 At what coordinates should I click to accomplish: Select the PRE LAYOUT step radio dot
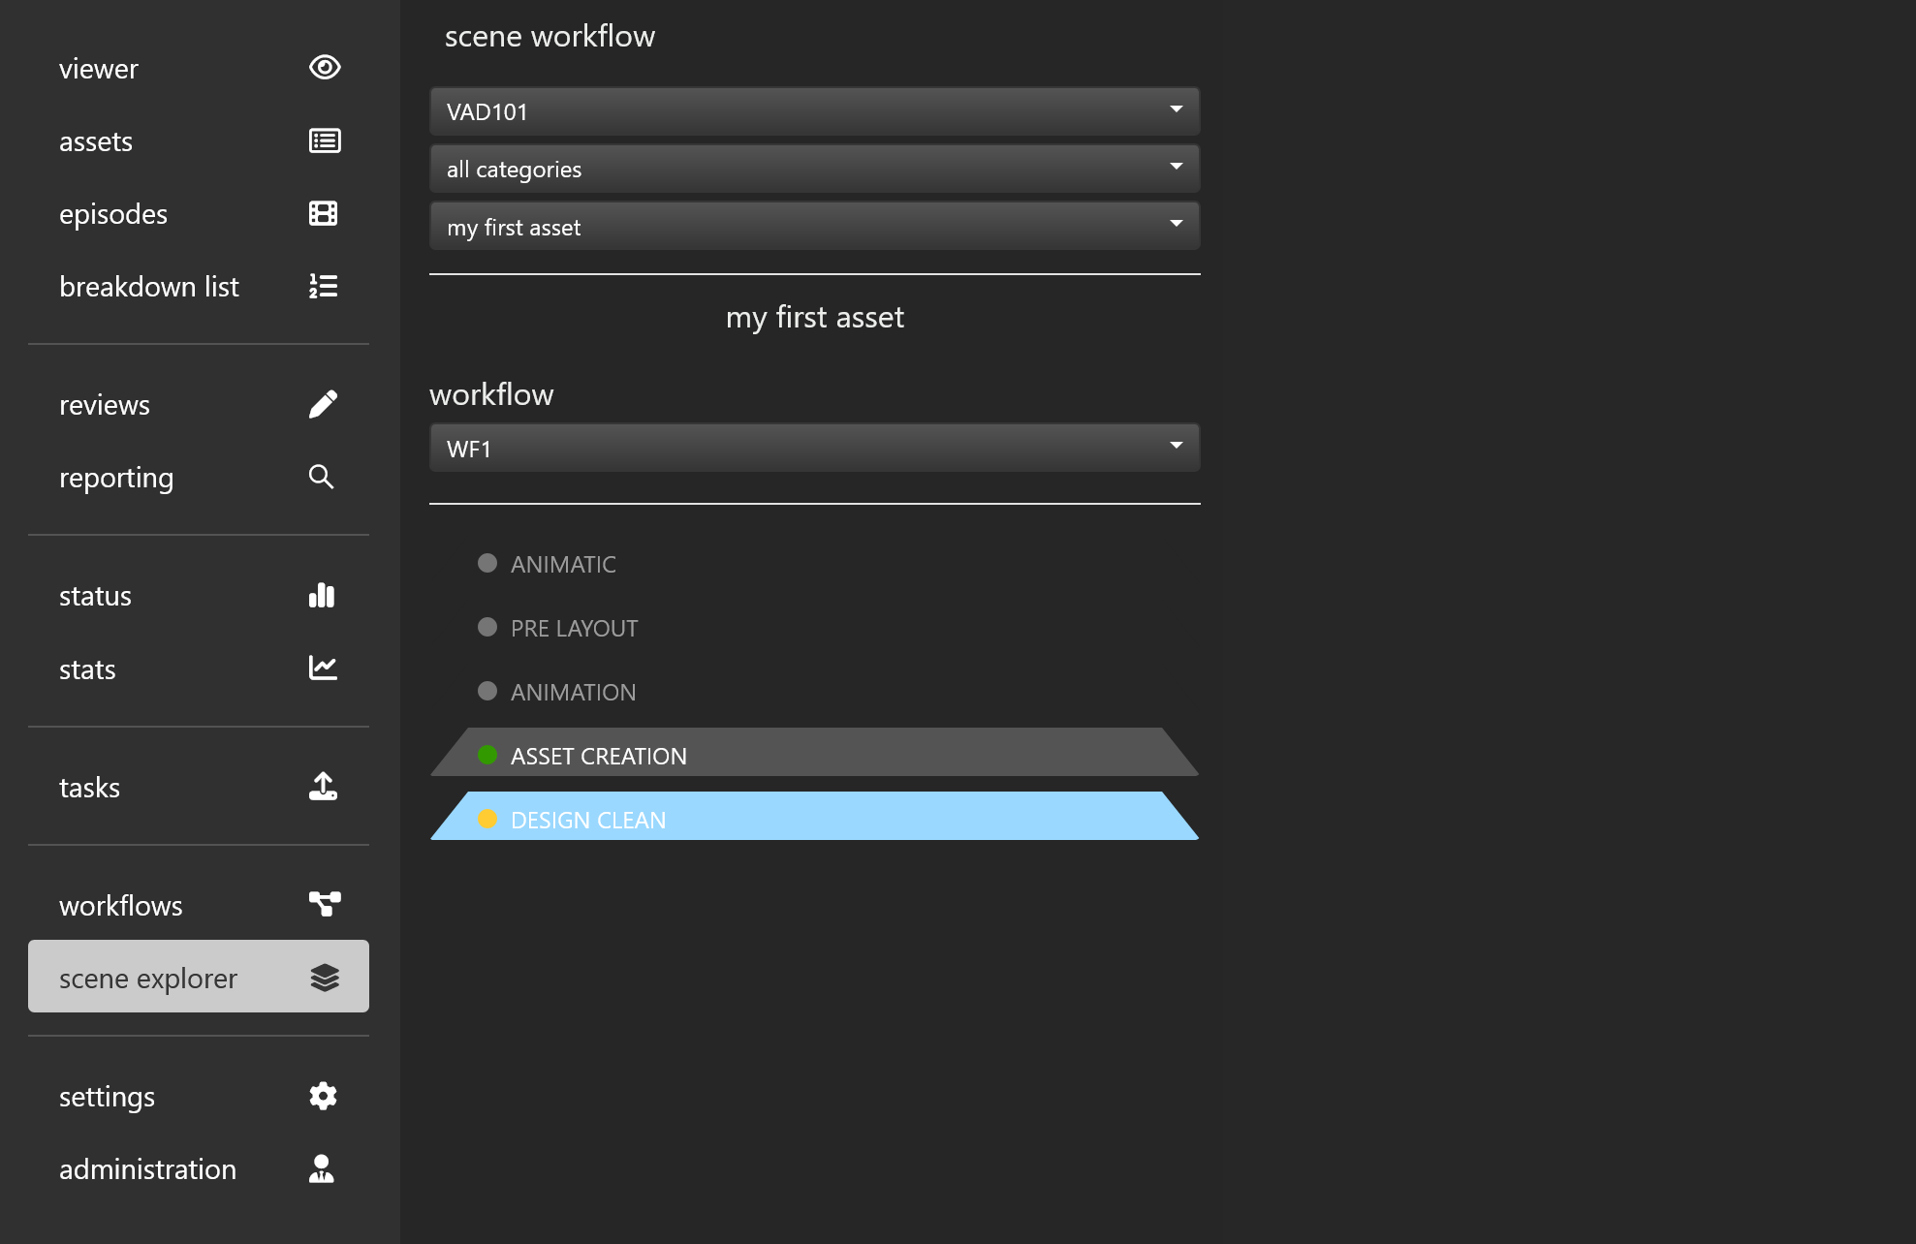(x=487, y=627)
